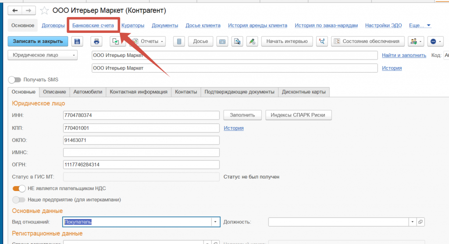449x244 pixels.
Task: Add contractor to favorites with star icon
Action: 44,10
